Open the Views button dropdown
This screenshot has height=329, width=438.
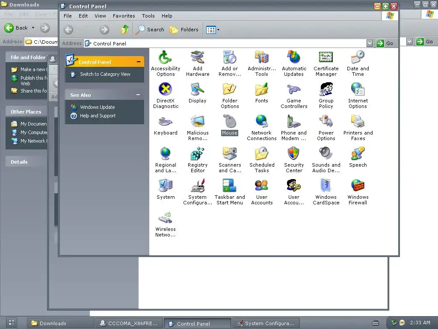pos(219,30)
